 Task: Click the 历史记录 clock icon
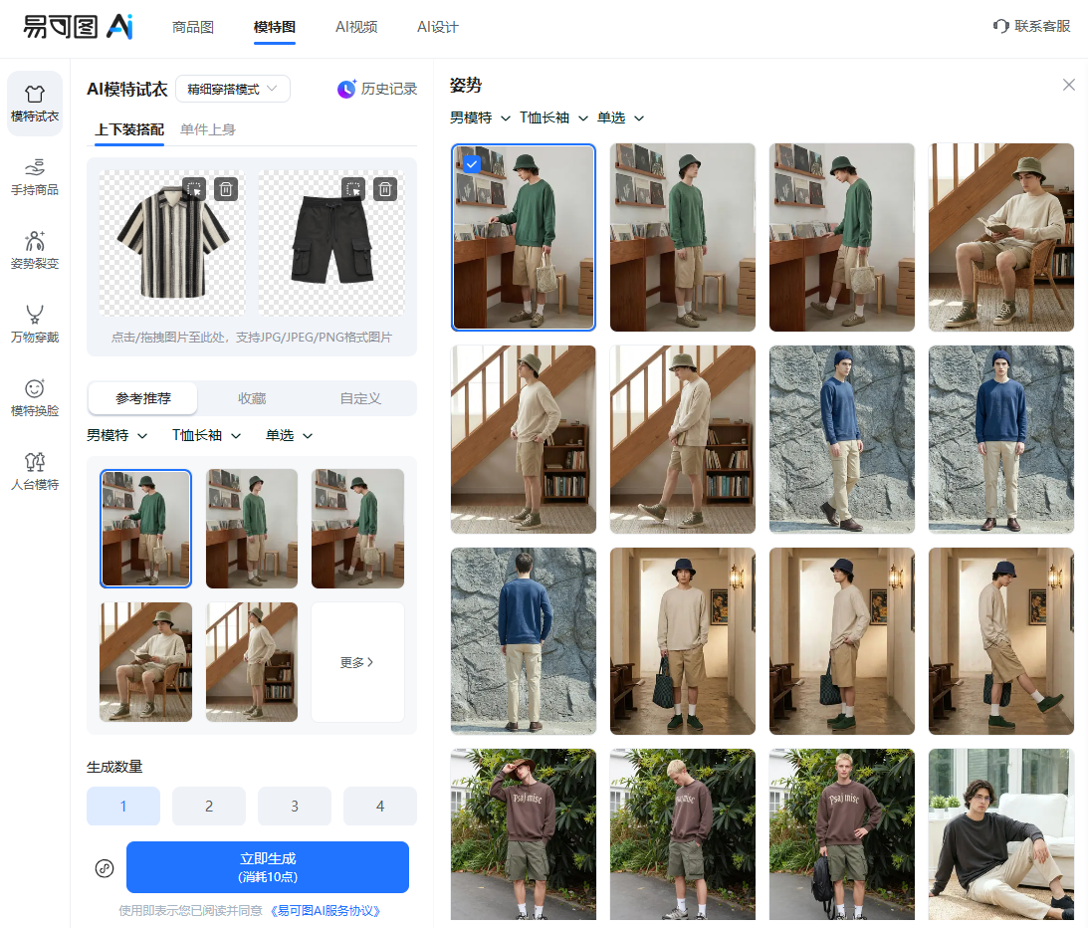[x=346, y=89]
